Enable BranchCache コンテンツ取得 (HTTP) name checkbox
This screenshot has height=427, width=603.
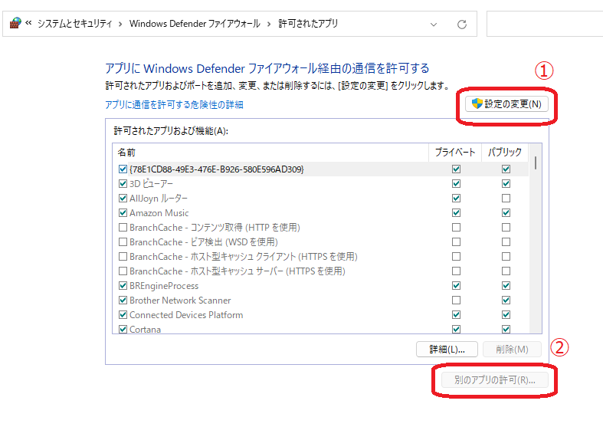click(123, 228)
